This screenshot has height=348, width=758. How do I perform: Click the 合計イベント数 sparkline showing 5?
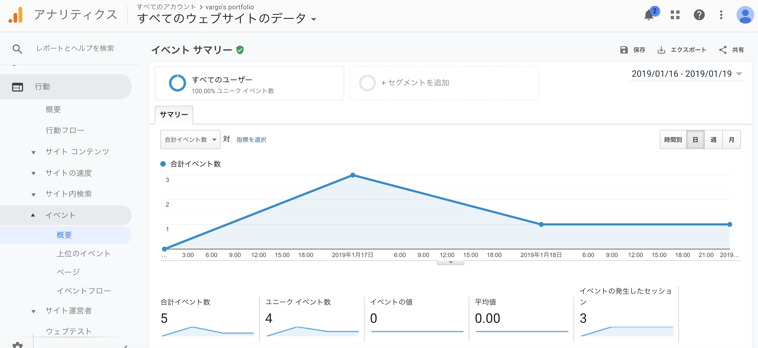207,331
